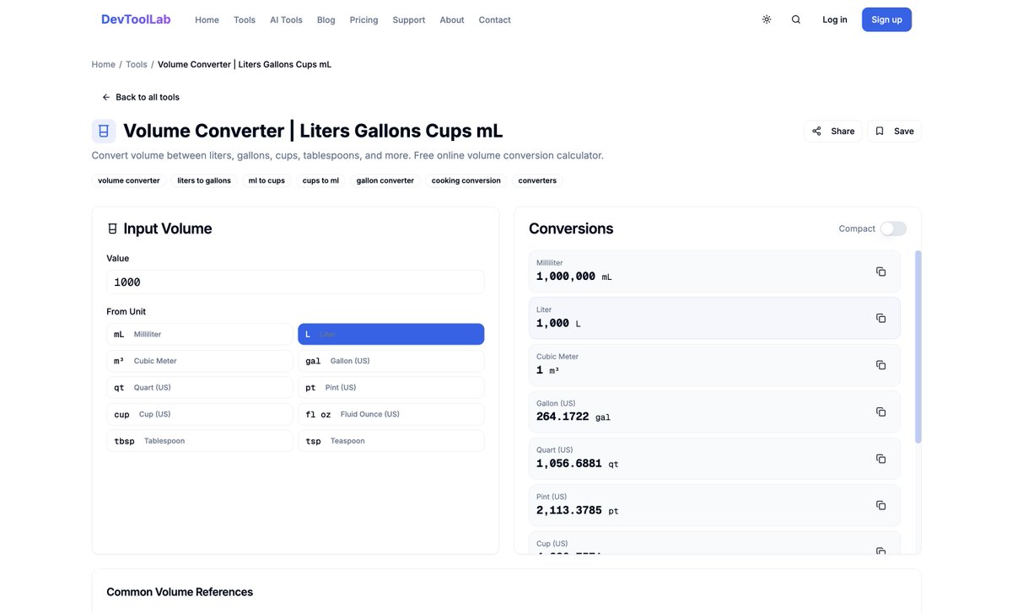Screen dimensions: 1012x613
Task: Select pt Pint (US) as from unit
Action: 391,388
